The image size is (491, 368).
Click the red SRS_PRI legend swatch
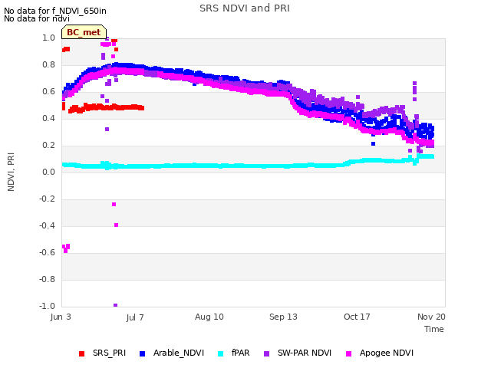click(x=82, y=353)
